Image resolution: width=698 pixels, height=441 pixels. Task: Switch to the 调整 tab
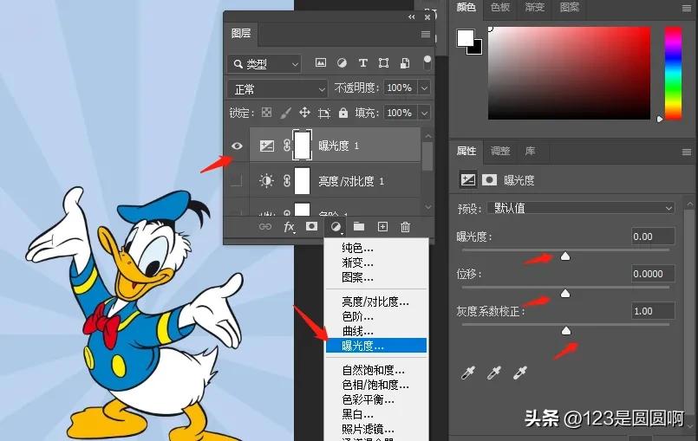(500, 151)
